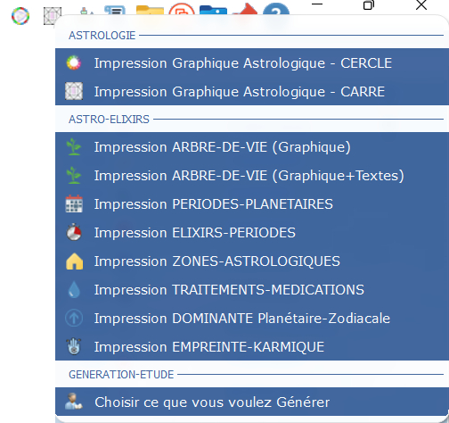
Task: Click the blue text scroll toolbar icon
Action: point(115,10)
